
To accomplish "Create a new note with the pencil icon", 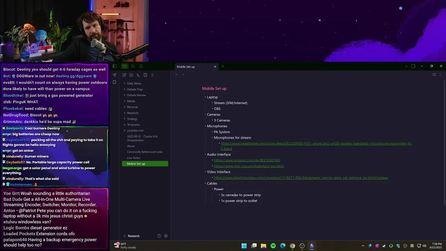I will 124,75.
